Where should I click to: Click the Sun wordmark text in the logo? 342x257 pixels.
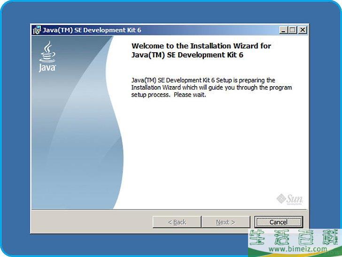[x=295, y=198]
